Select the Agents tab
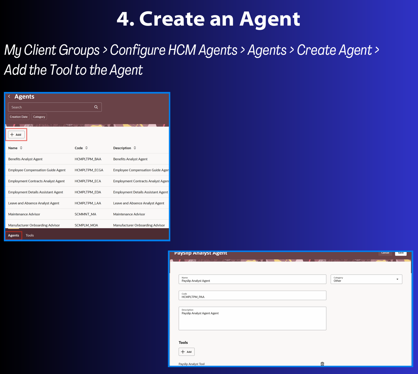The width and height of the screenshot is (418, 374). point(14,235)
